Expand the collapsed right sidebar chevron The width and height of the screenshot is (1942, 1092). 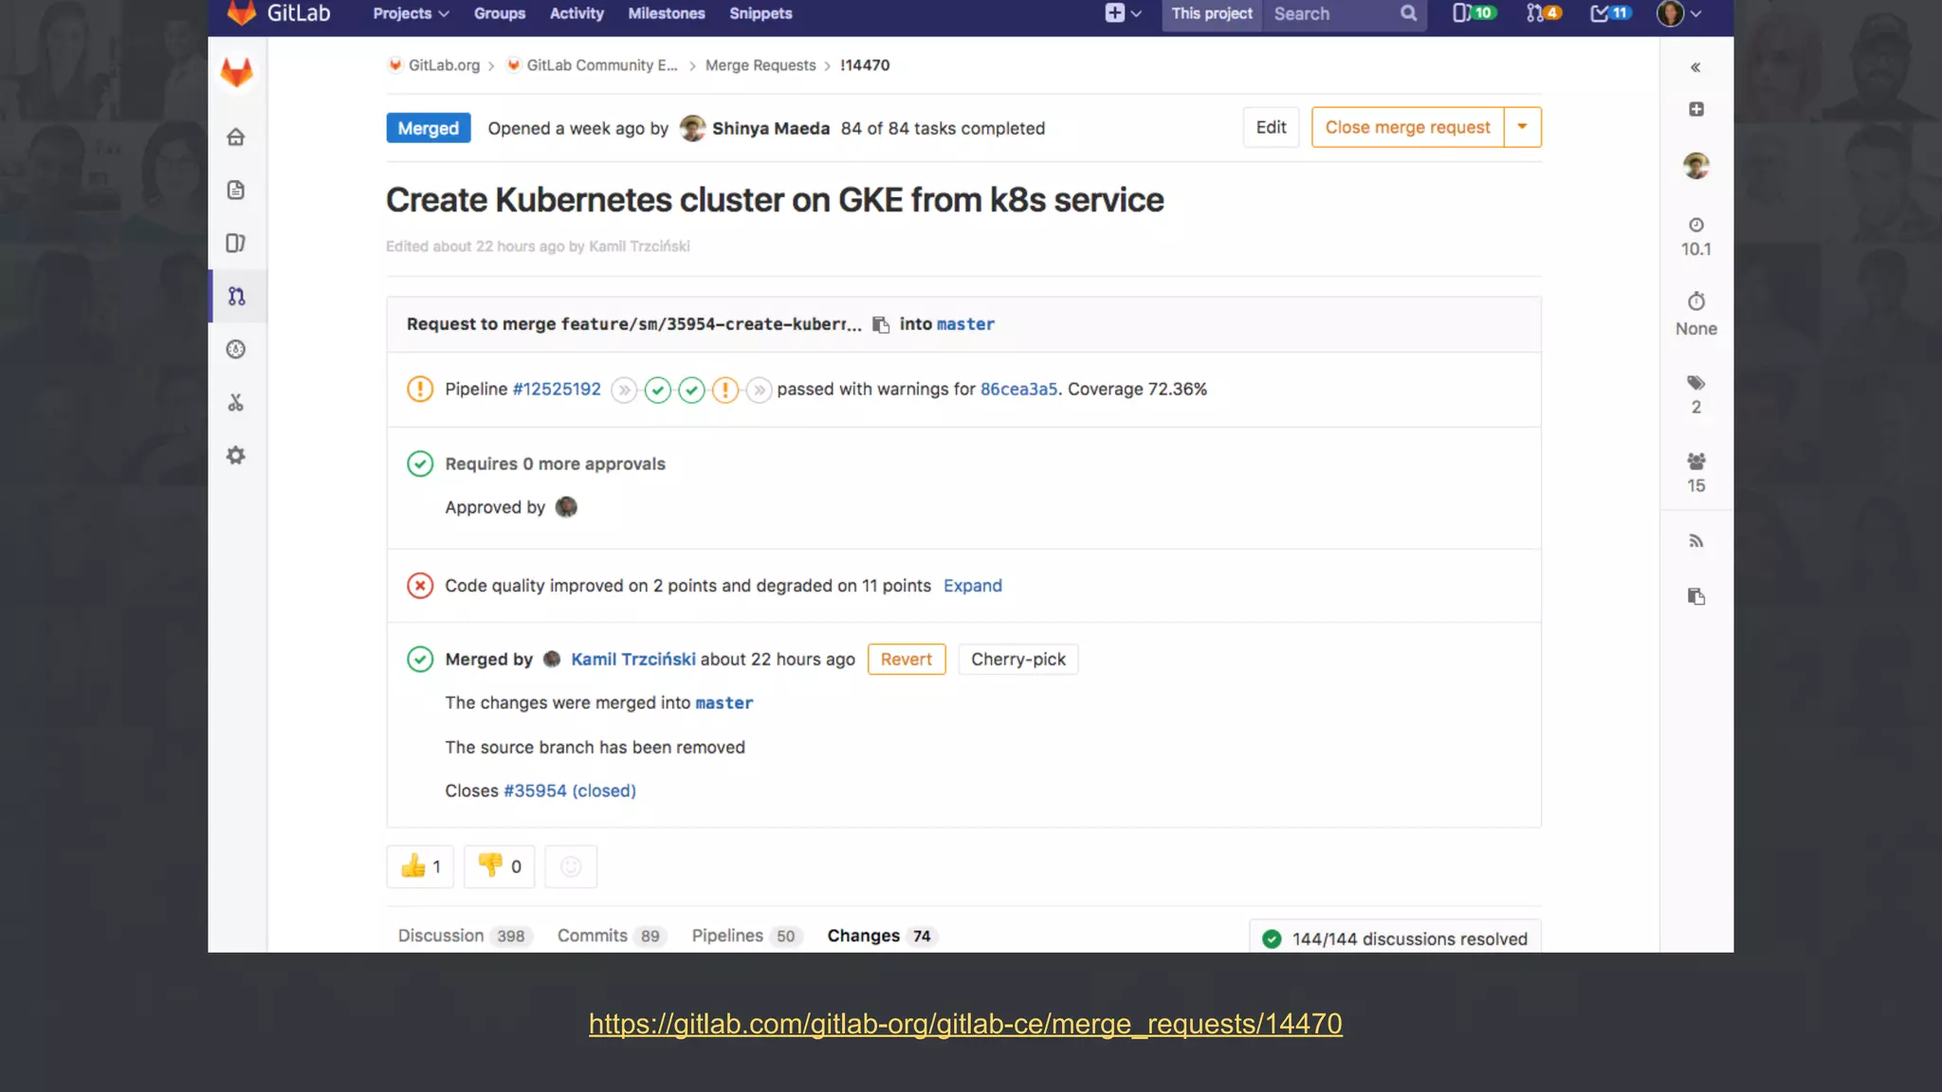[1695, 67]
